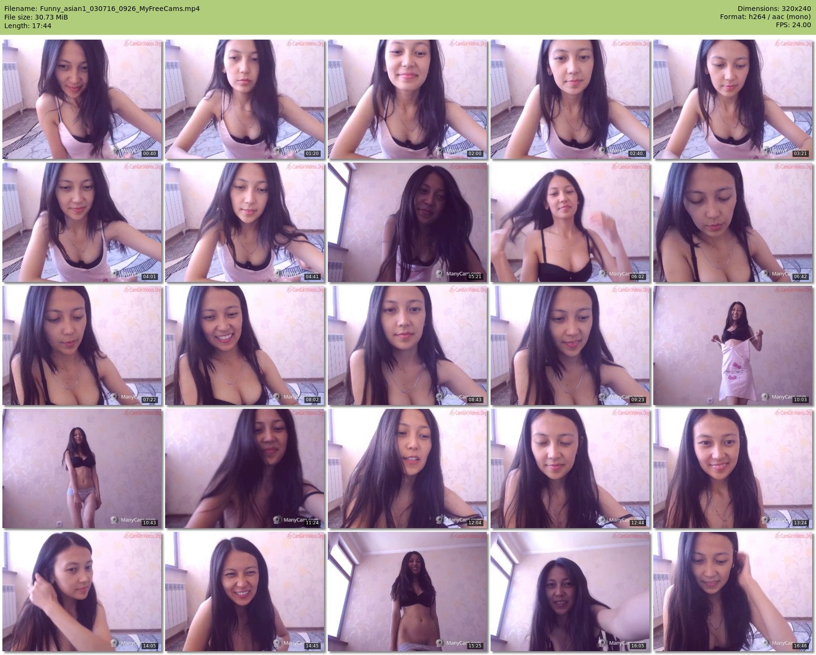Screen dimensions: 816x655
Task: Click the 04:01 timestamp badge
Action: (x=149, y=277)
